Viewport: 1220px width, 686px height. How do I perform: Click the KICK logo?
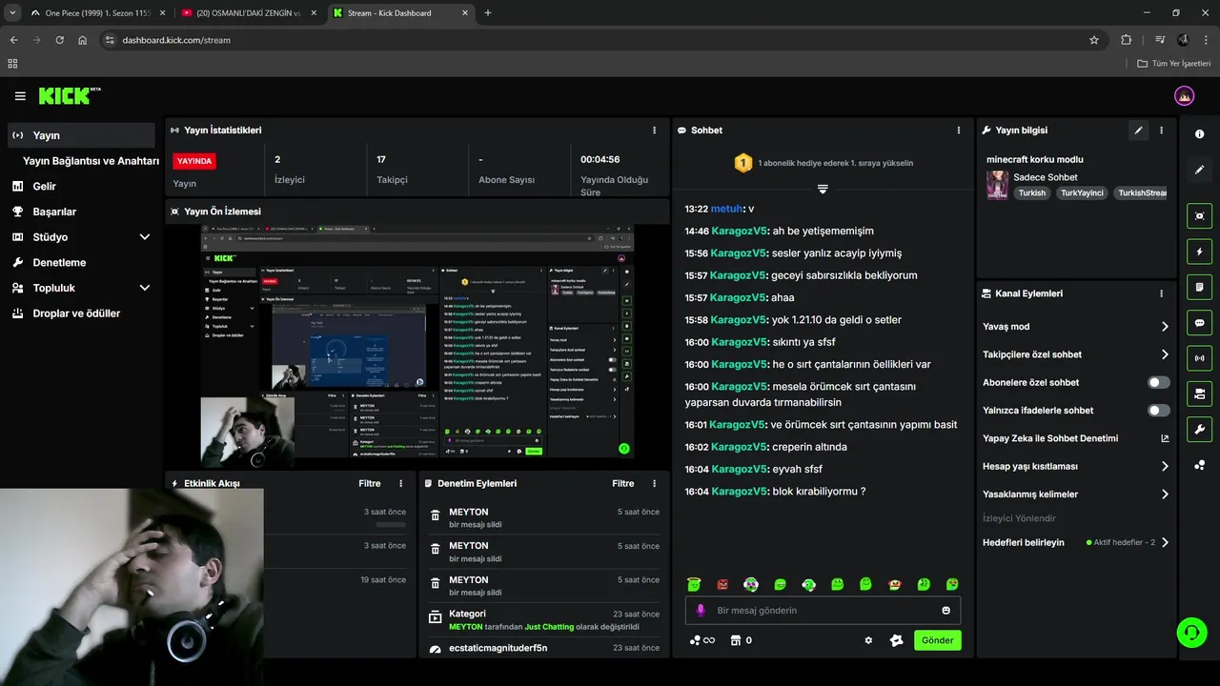coord(69,95)
